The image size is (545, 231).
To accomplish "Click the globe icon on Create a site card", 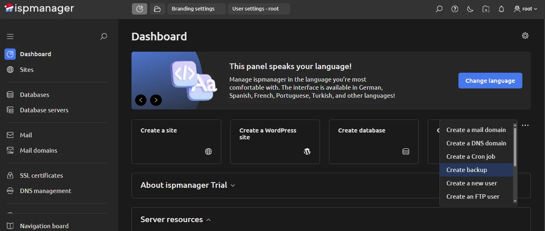I will [x=208, y=151].
